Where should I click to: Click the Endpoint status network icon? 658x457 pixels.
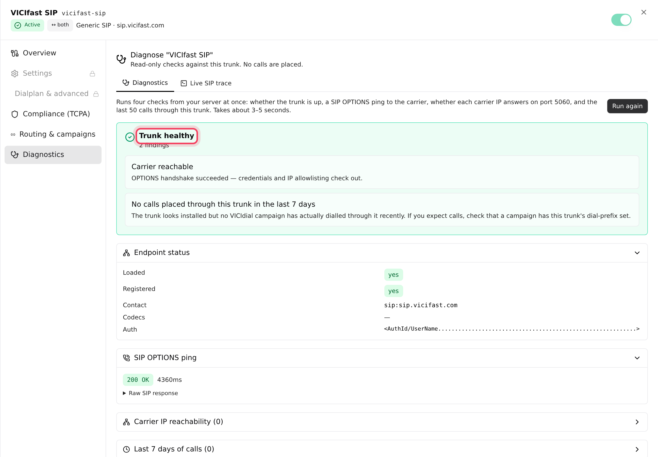click(x=126, y=253)
